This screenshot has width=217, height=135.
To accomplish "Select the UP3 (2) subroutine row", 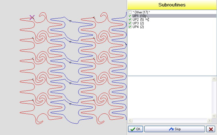I will (138, 23).
